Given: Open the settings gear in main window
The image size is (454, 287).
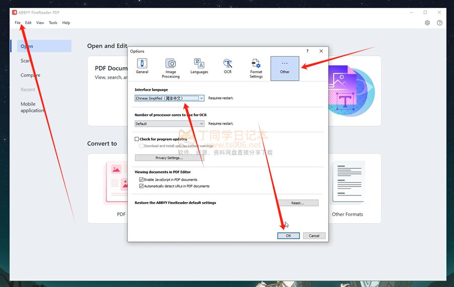Looking at the screenshot, I should [x=427, y=23].
